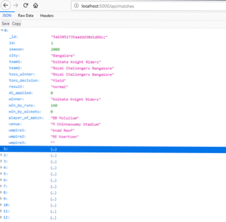Open the Headers tab
This screenshot has width=226, height=222.
click(47, 16)
